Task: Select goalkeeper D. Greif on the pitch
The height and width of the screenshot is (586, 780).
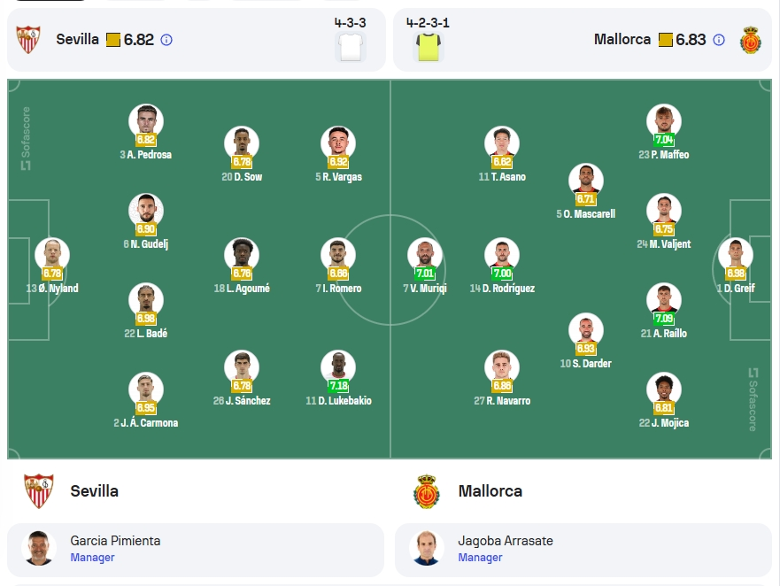Action: [736, 255]
